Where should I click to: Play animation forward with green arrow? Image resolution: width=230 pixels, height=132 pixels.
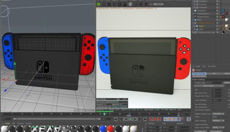click(x=130, y=119)
